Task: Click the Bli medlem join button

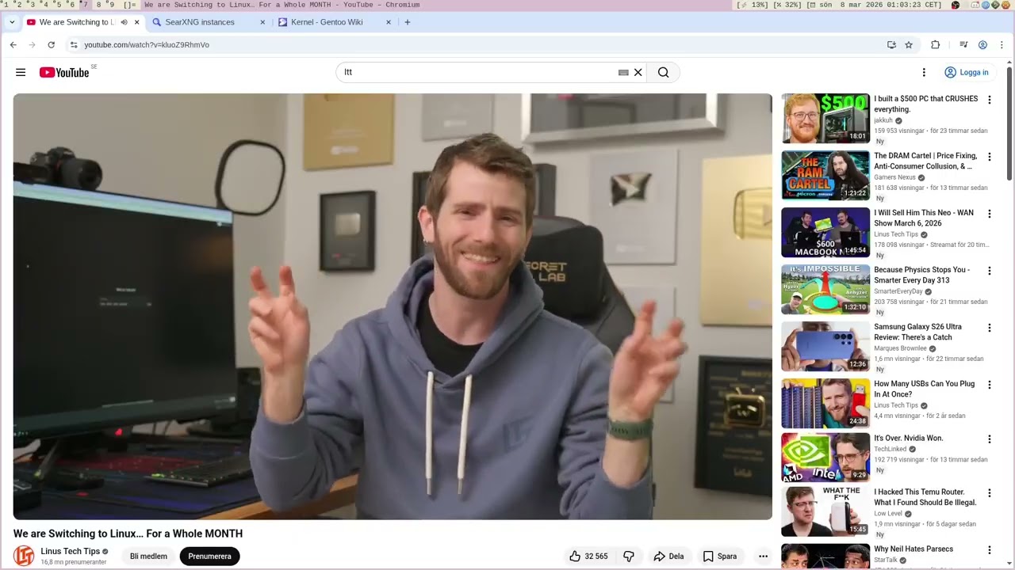Action: (x=148, y=557)
